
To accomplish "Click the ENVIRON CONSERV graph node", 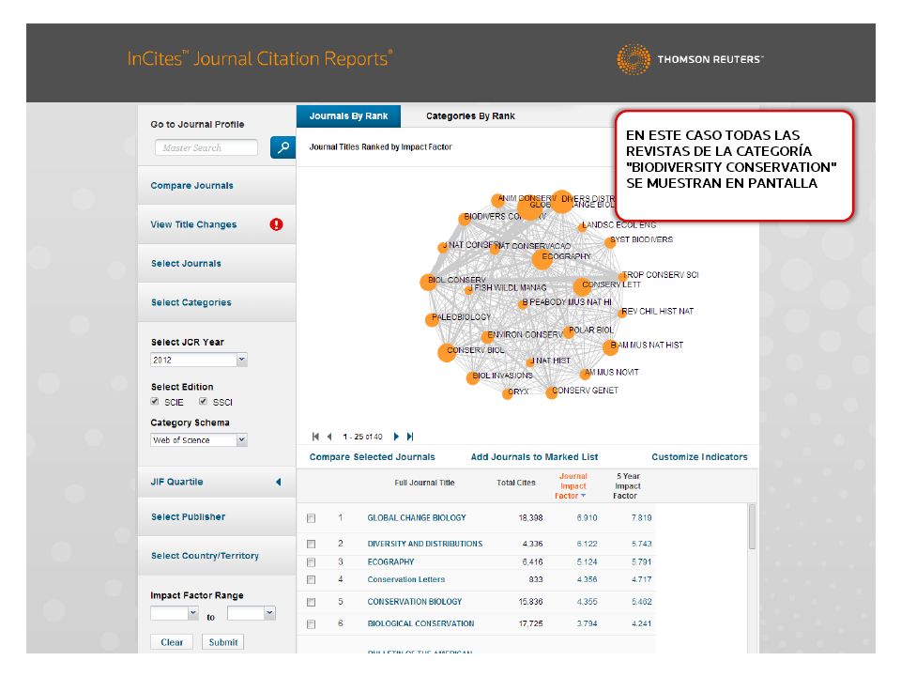I will (x=487, y=337).
